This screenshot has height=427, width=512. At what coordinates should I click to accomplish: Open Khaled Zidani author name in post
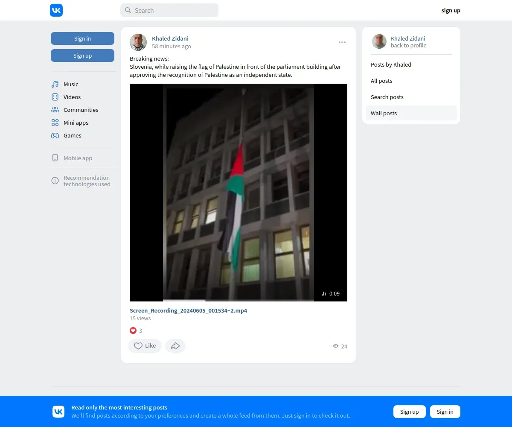(170, 38)
